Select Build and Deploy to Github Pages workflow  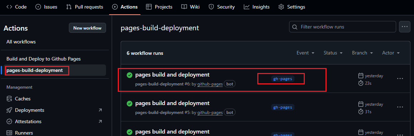[x=44, y=59]
